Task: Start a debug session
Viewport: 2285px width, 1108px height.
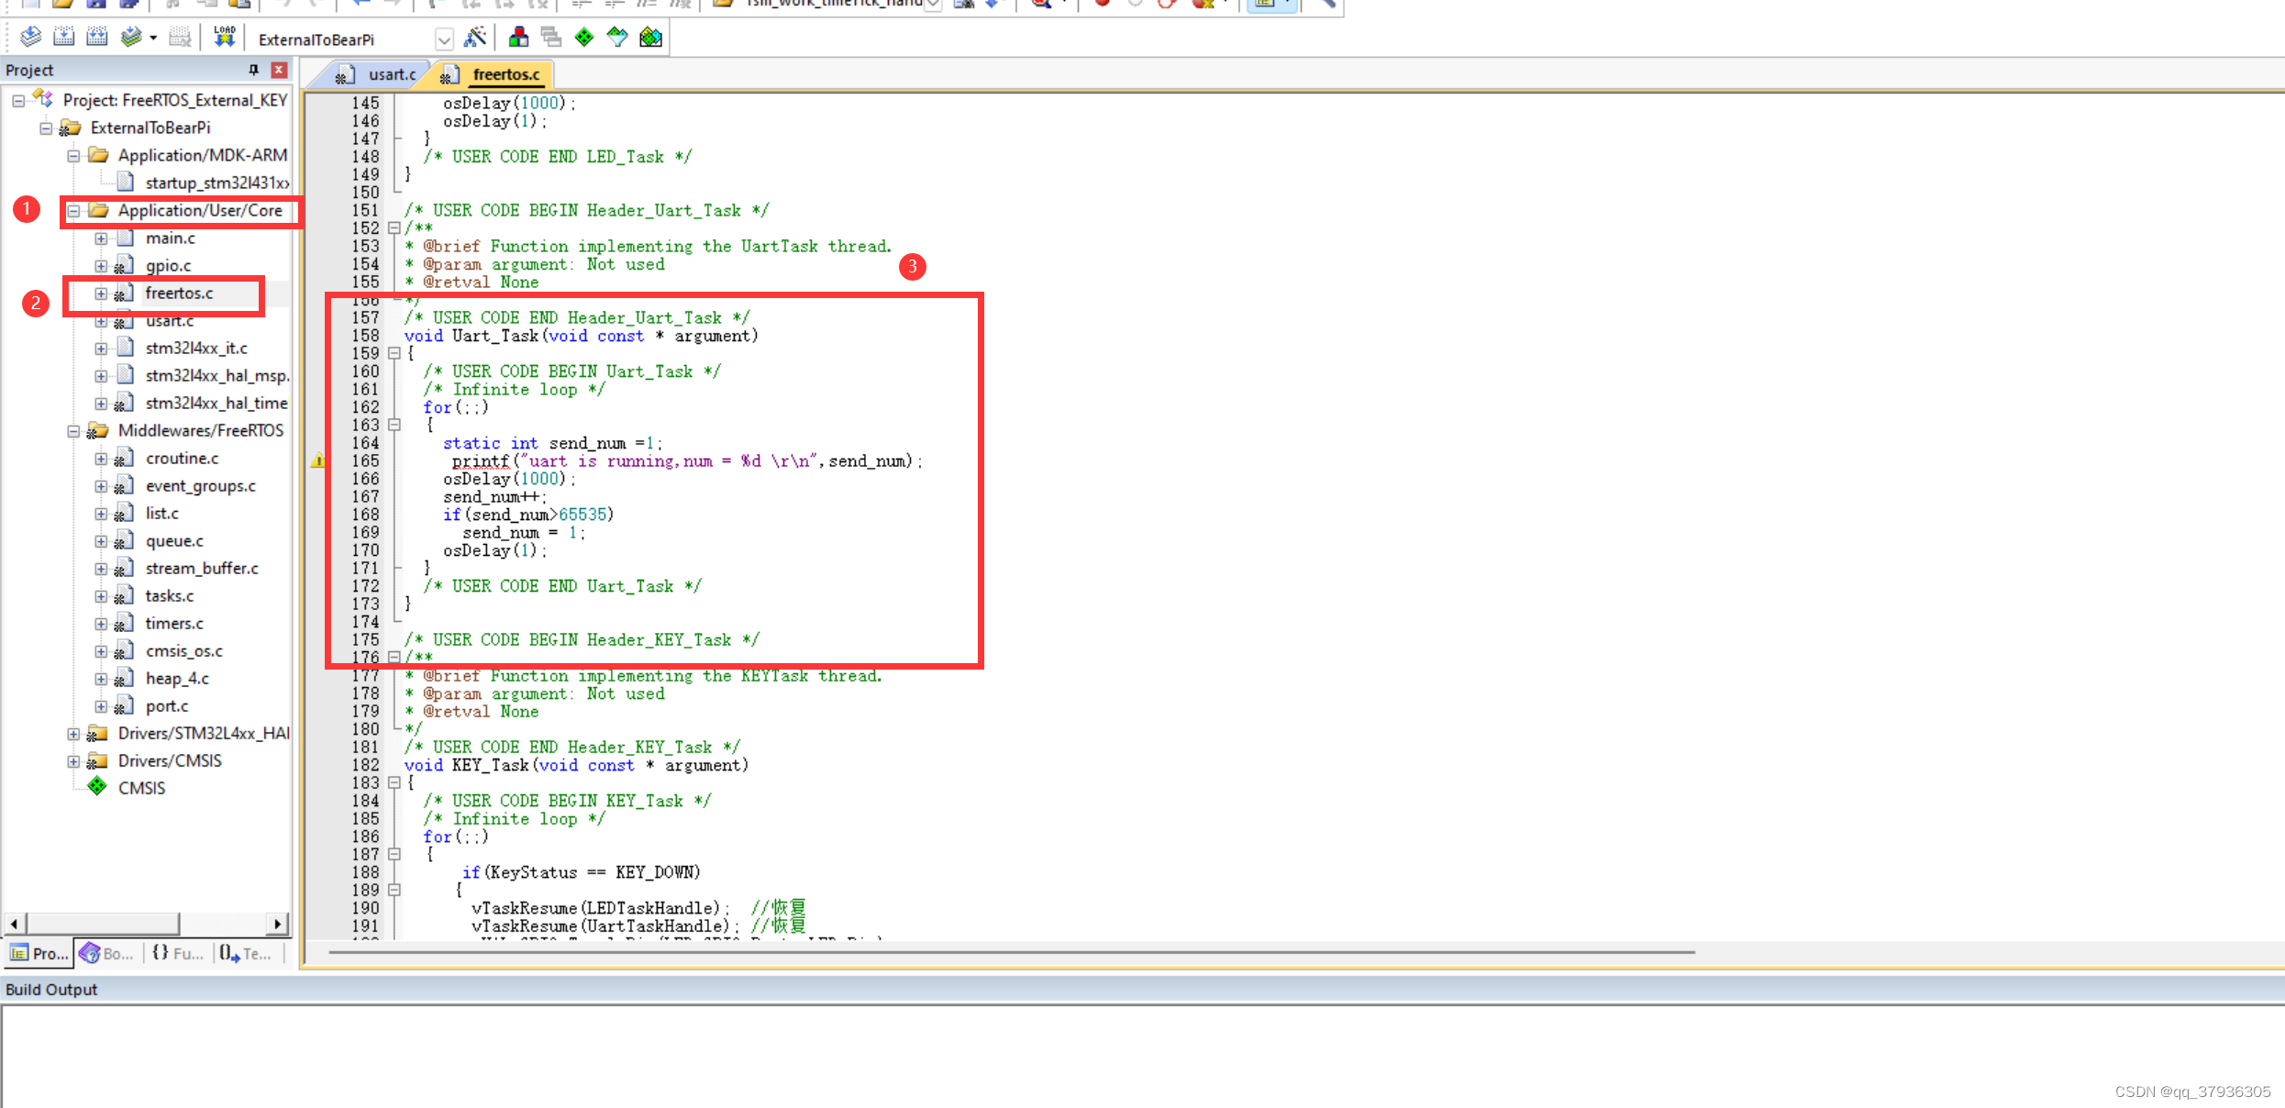Action: click(x=1043, y=5)
